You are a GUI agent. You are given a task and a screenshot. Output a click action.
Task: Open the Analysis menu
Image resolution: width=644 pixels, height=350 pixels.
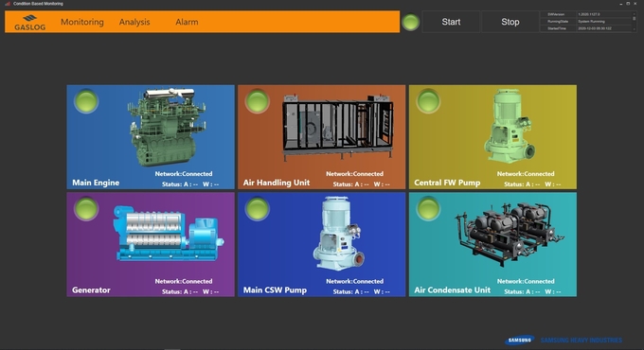pos(134,22)
